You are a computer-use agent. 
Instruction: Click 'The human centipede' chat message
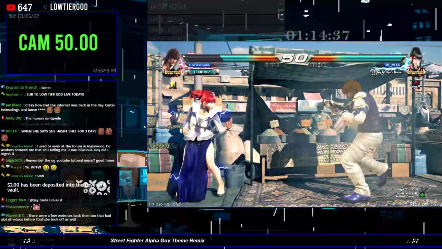43,118
